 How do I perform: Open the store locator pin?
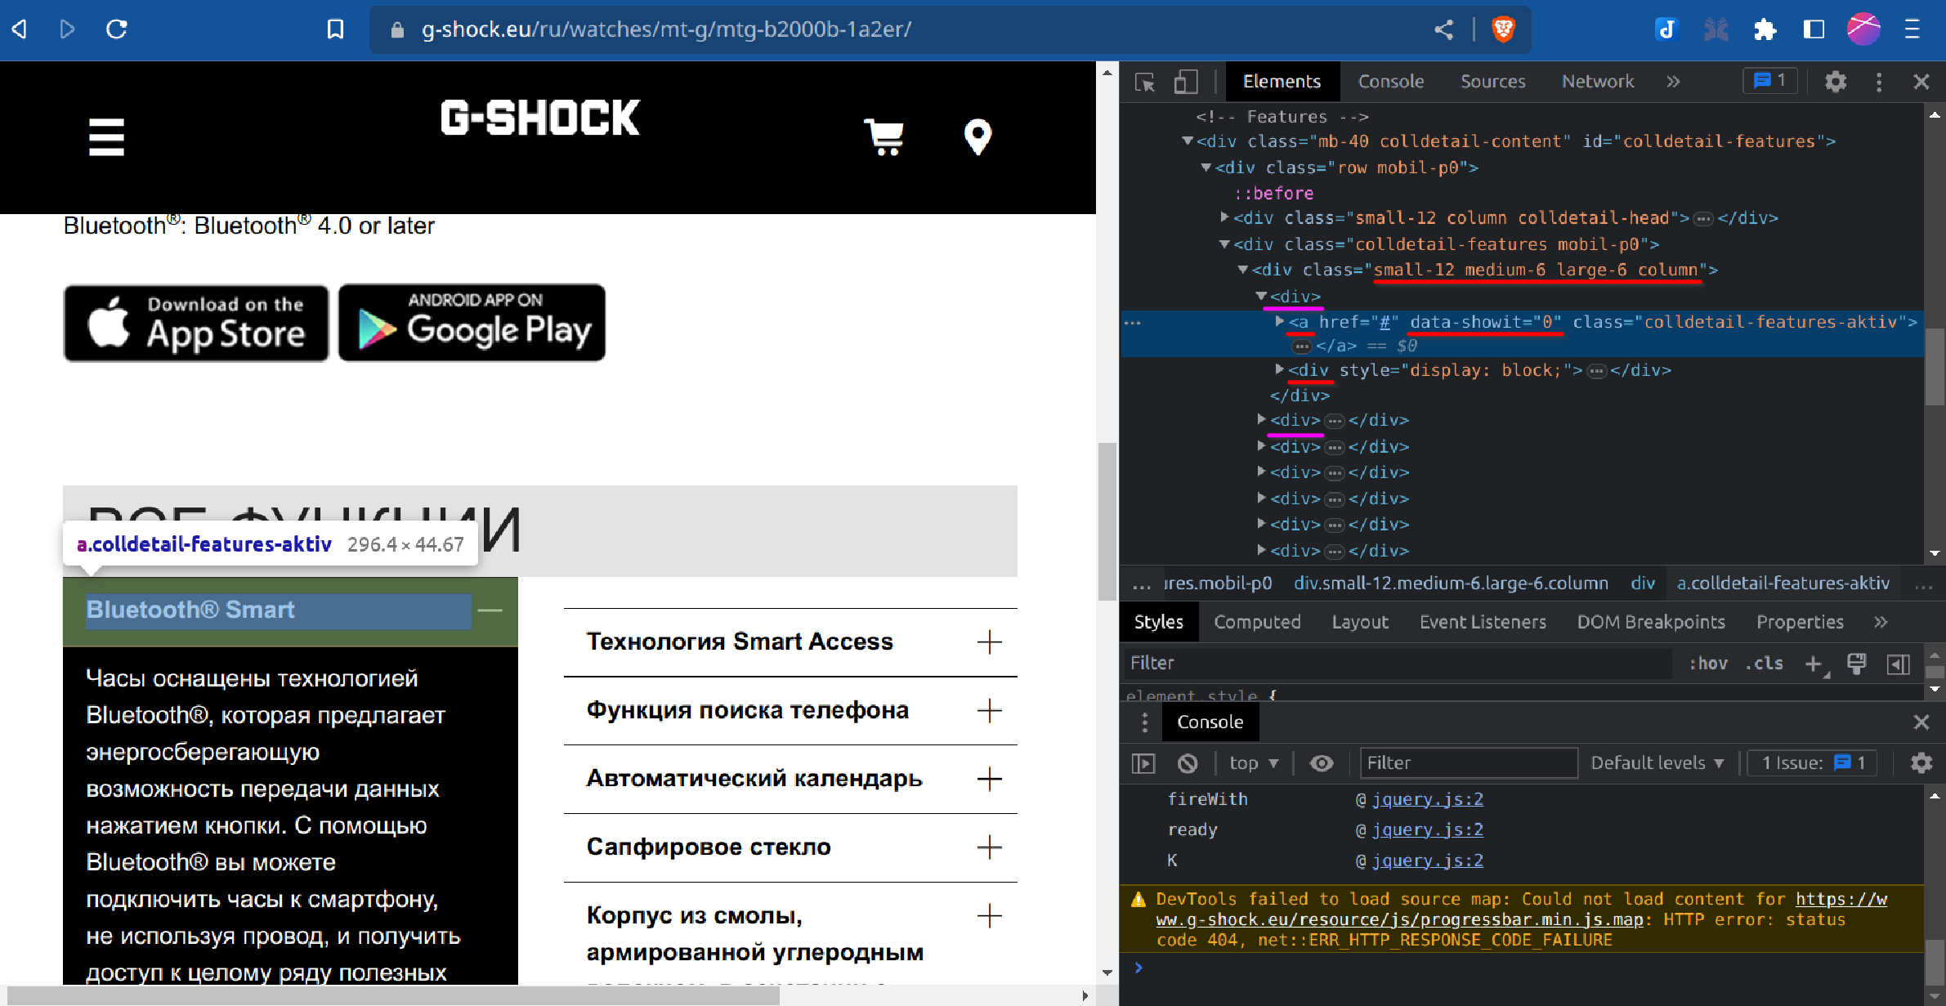[977, 136]
